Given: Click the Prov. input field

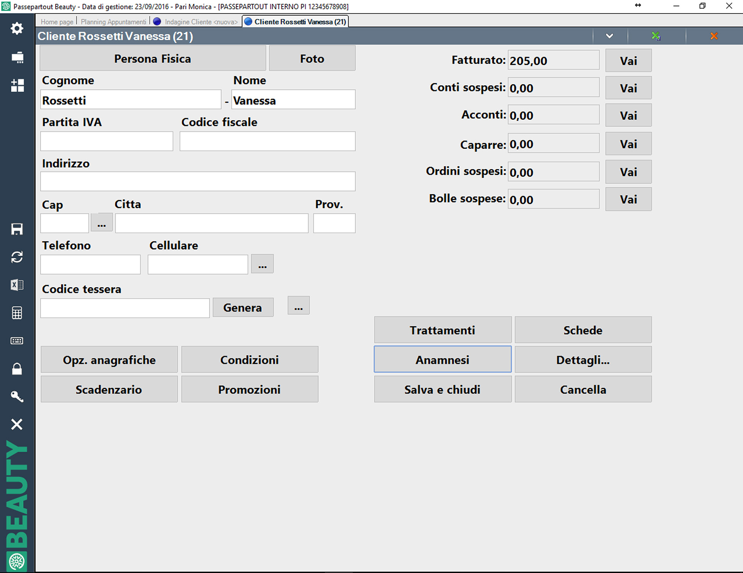Looking at the screenshot, I should [334, 223].
